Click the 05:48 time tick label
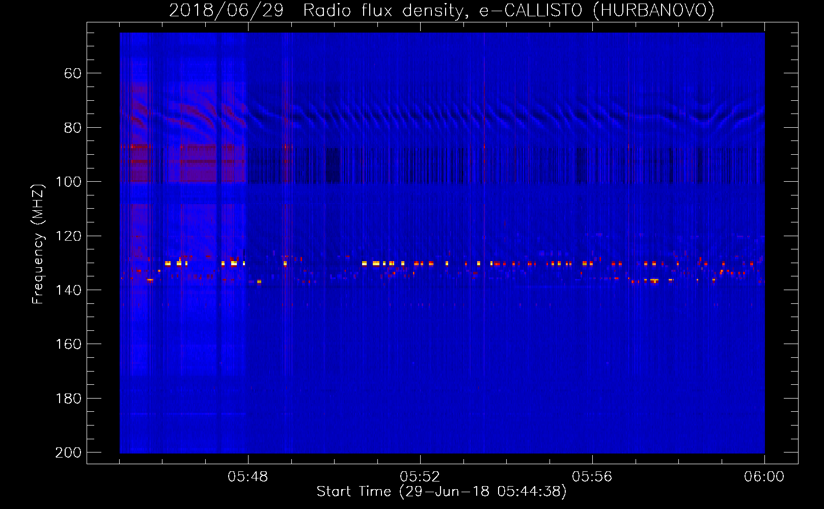 click(248, 477)
